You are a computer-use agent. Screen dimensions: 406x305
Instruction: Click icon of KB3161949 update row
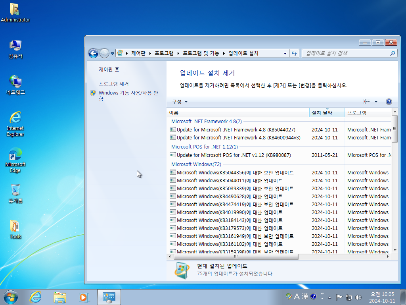click(173, 236)
